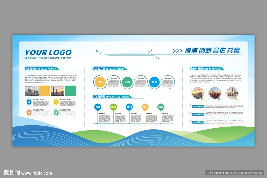
Task: Click the yellow square color block
Action: 45,90
